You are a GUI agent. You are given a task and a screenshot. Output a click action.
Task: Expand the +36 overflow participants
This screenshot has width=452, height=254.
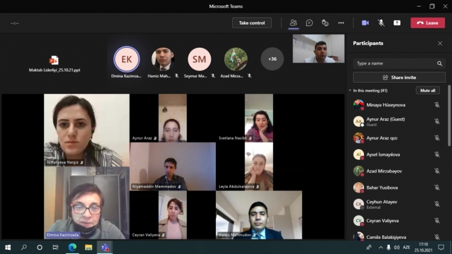pyautogui.click(x=272, y=59)
